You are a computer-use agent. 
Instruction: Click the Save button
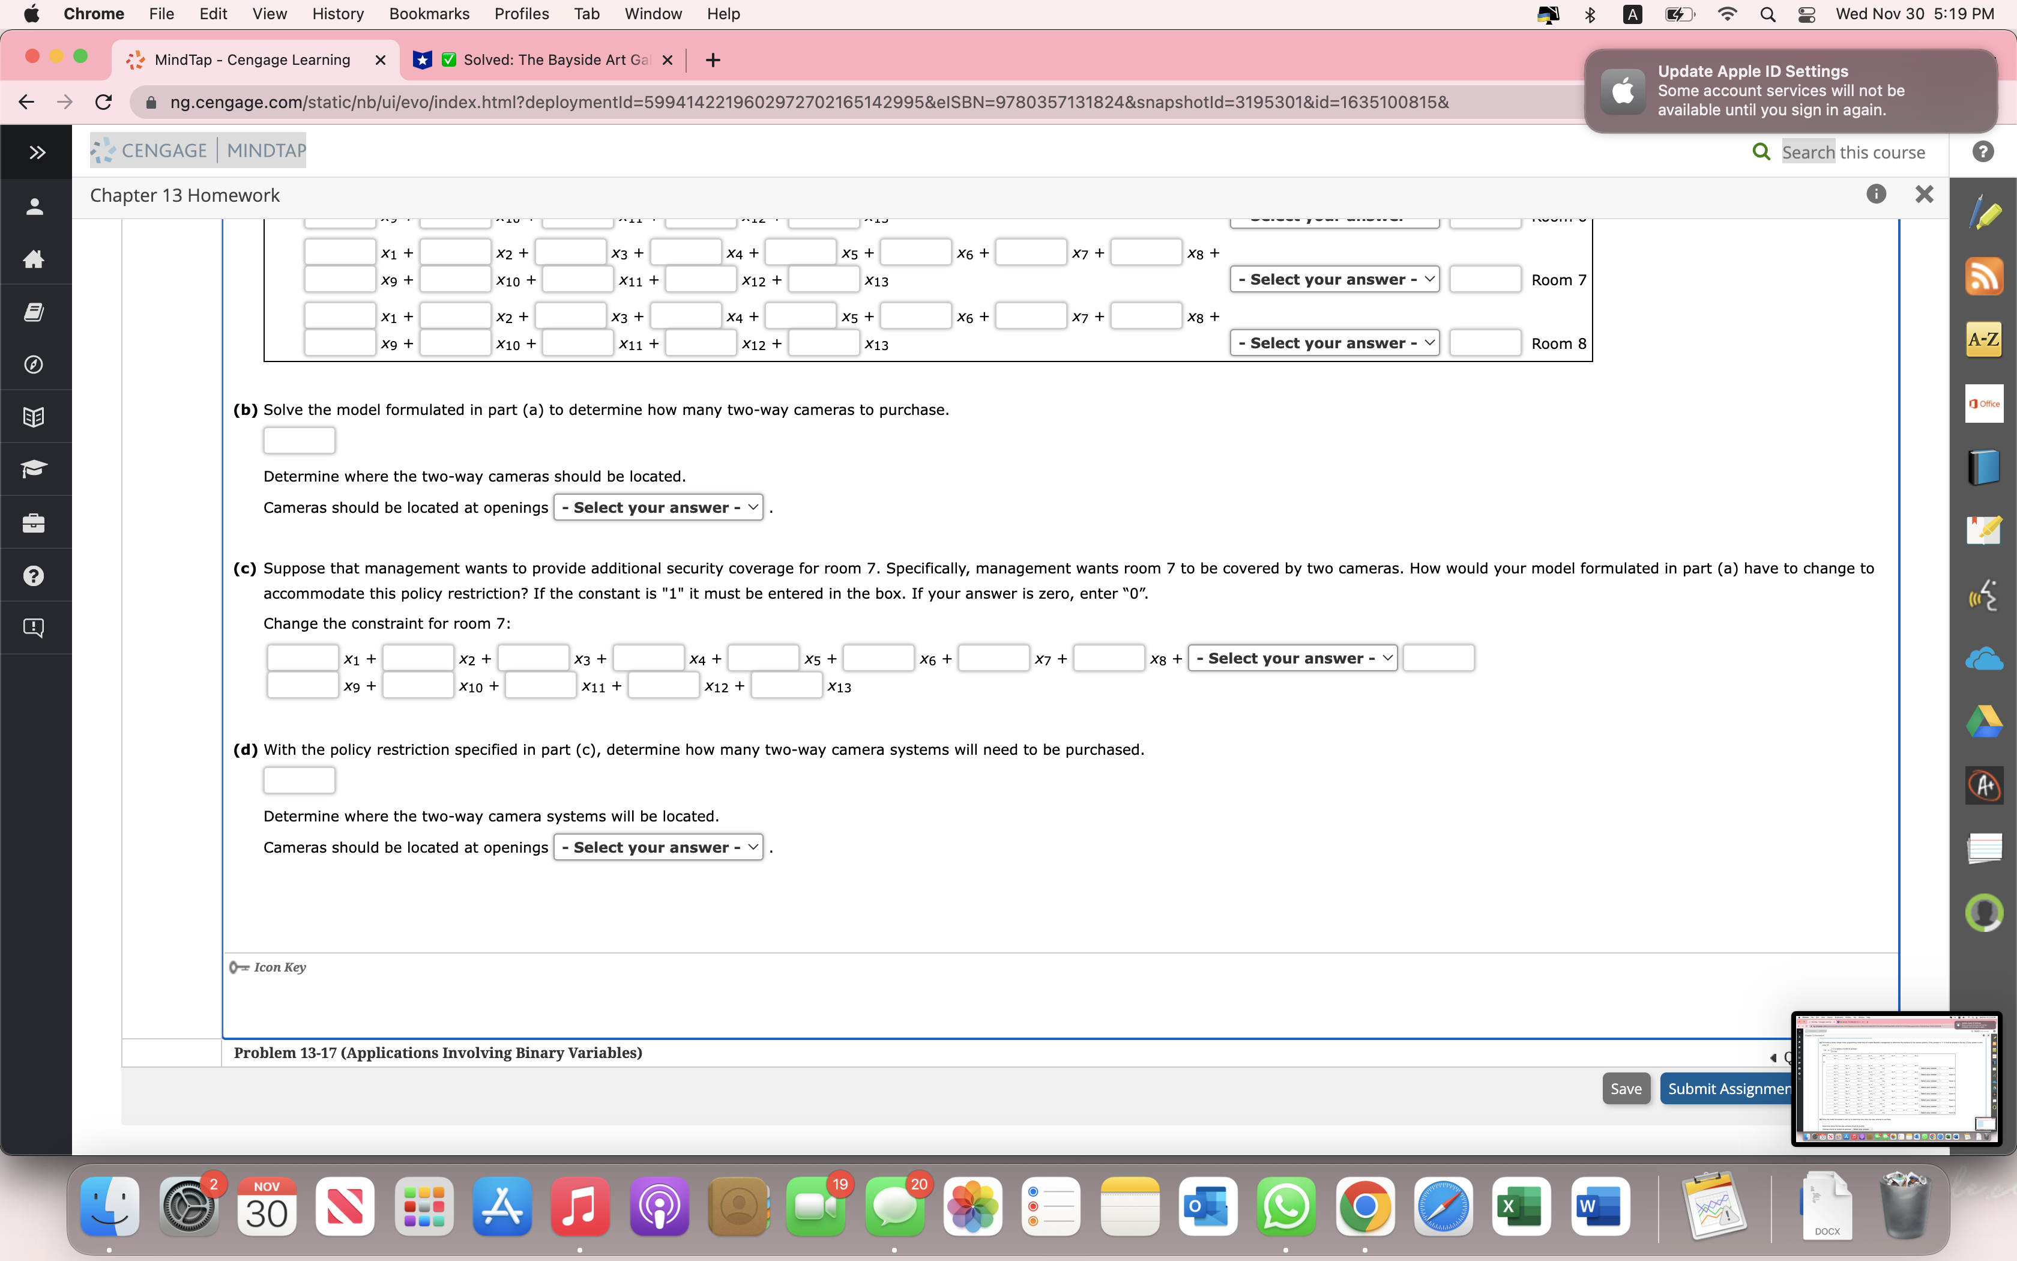(x=1625, y=1088)
